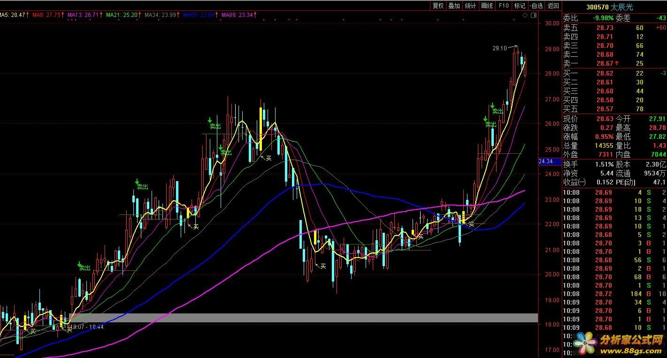Select the 卖三 28.70 ask row
667x358 pixels.
pyautogui.click(x=614, y=46)
